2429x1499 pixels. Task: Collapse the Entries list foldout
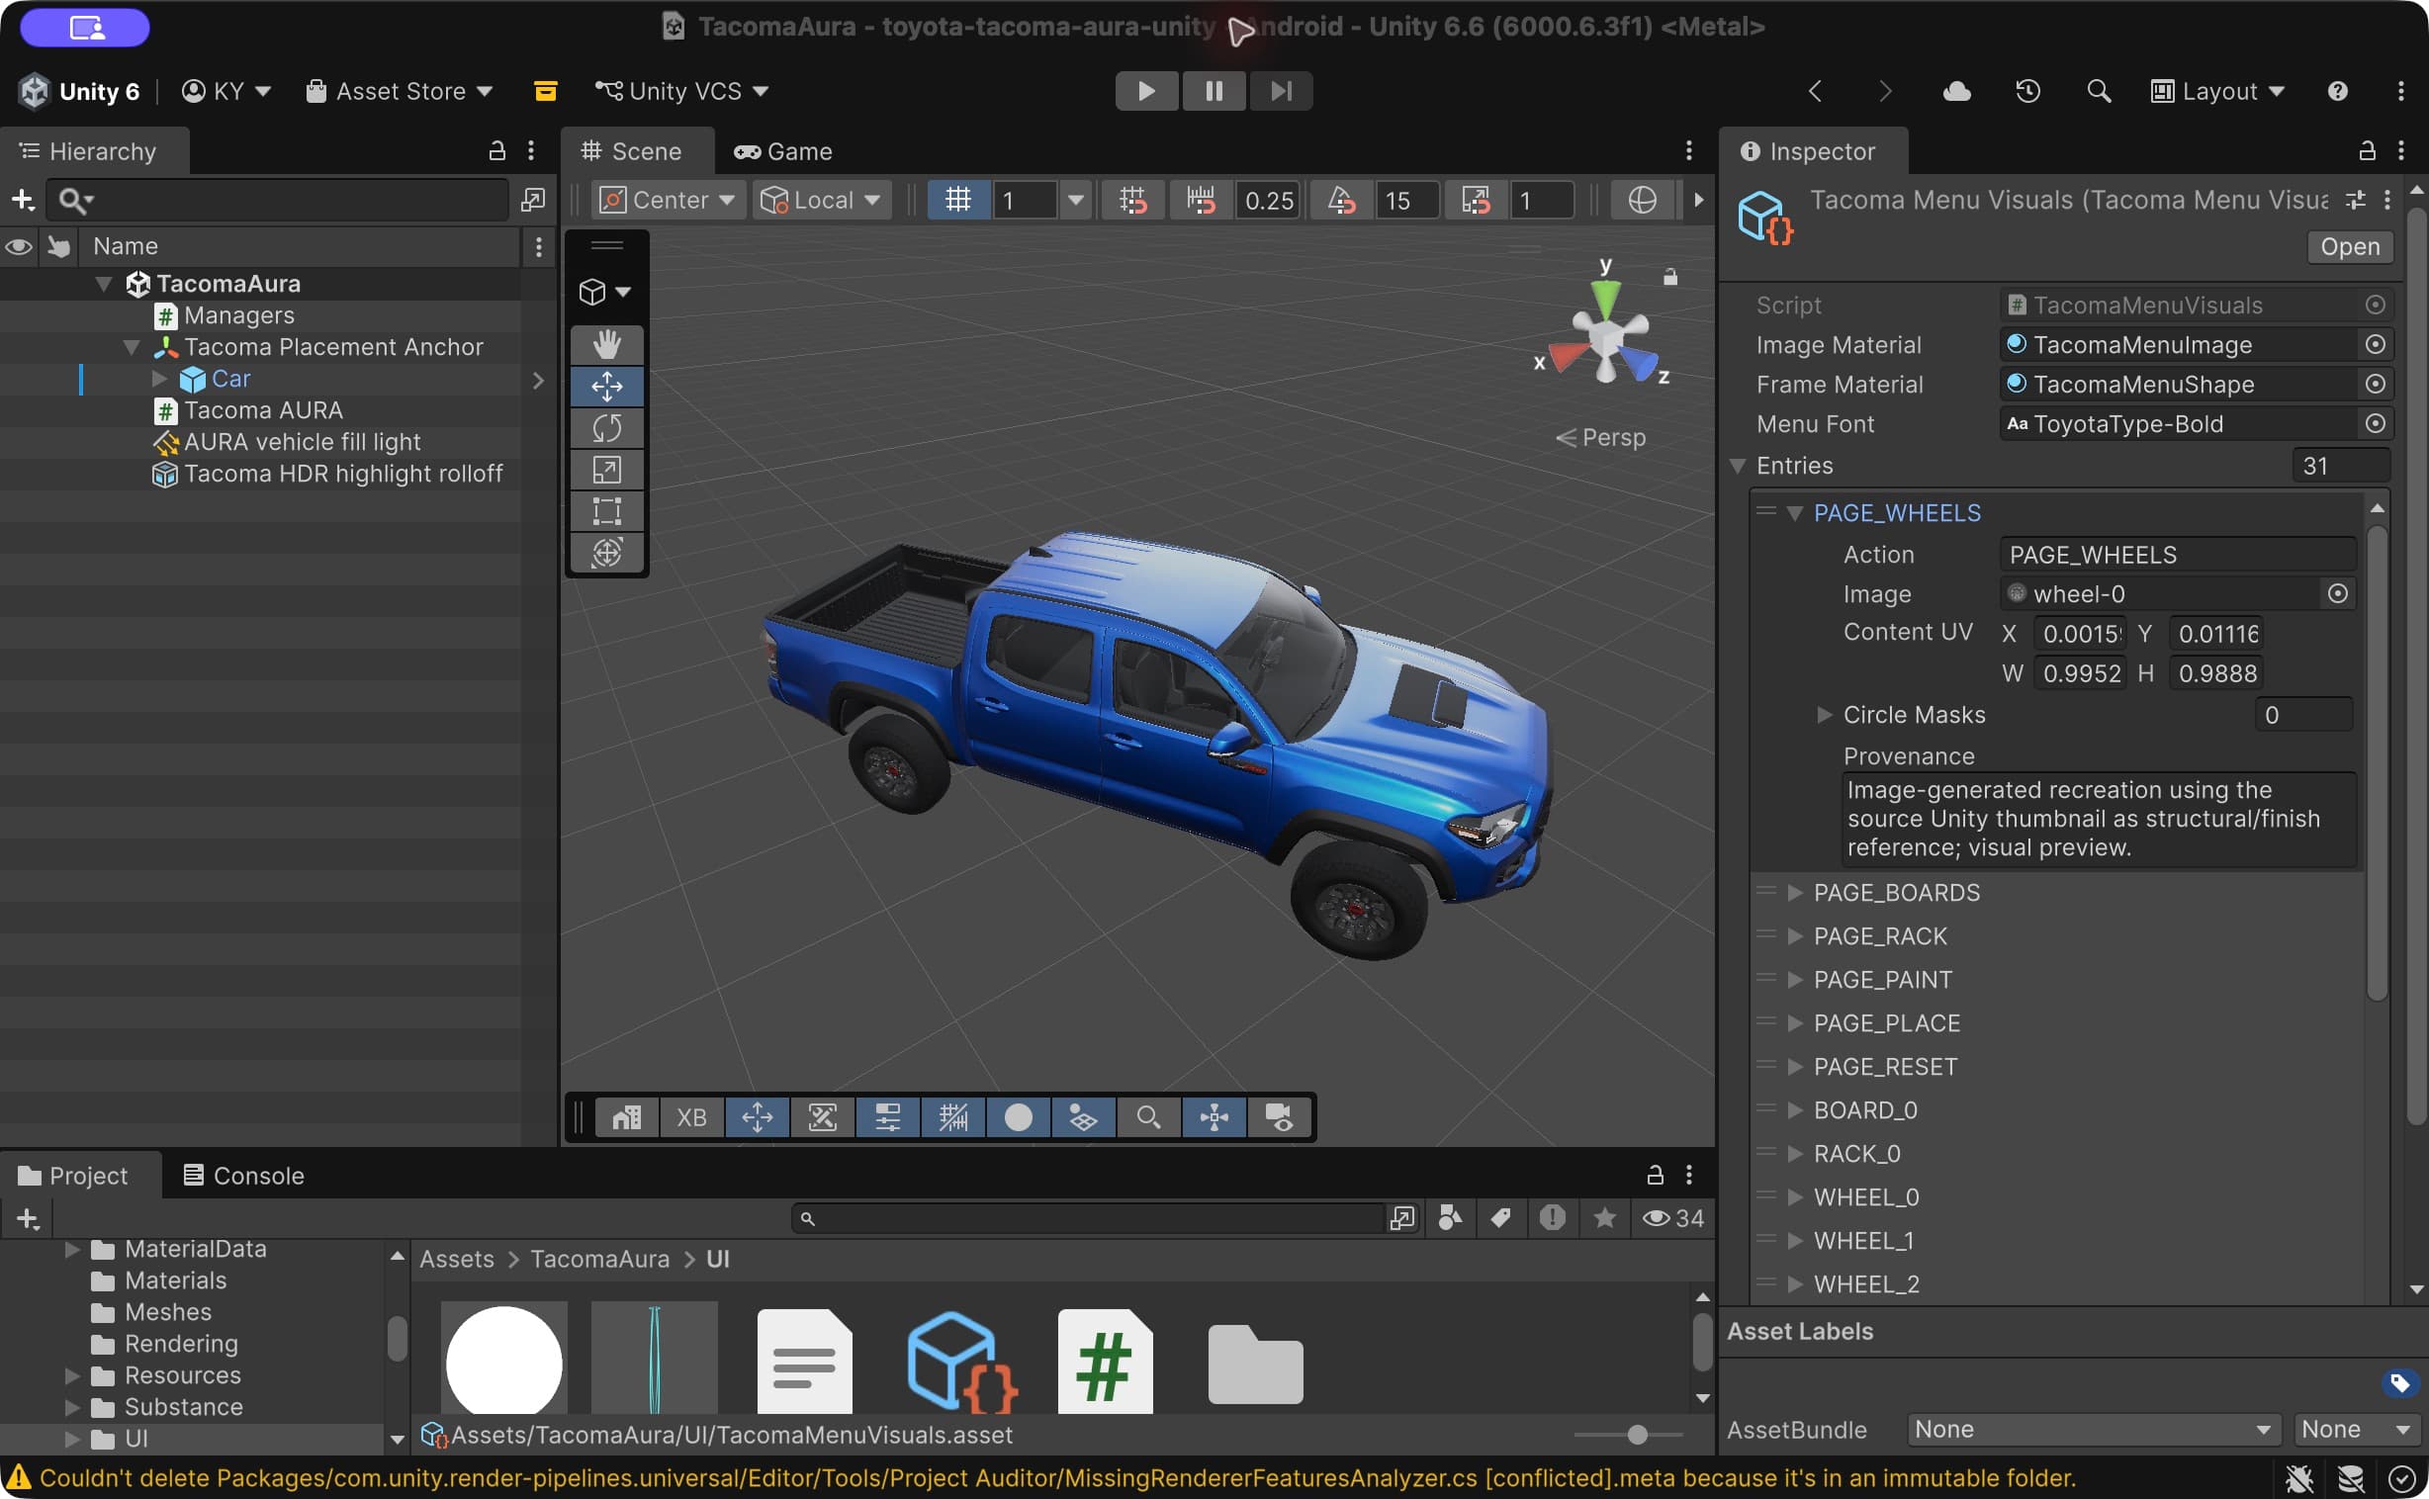click(x=1737, y=466)
